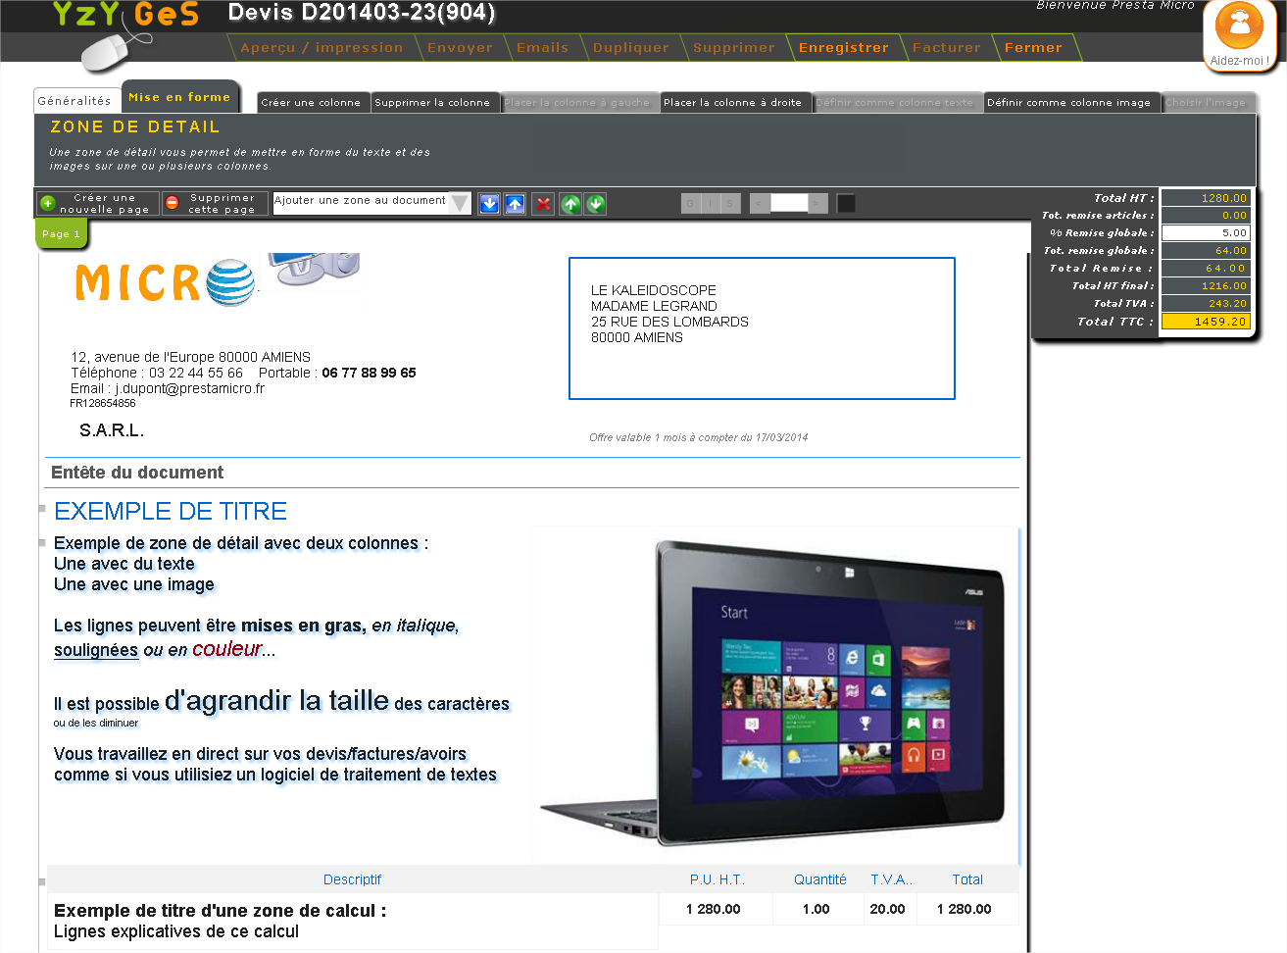This screenshot has height=953, width=1287.
Task: Click the Facturer menu item
Action: [947, 47]
